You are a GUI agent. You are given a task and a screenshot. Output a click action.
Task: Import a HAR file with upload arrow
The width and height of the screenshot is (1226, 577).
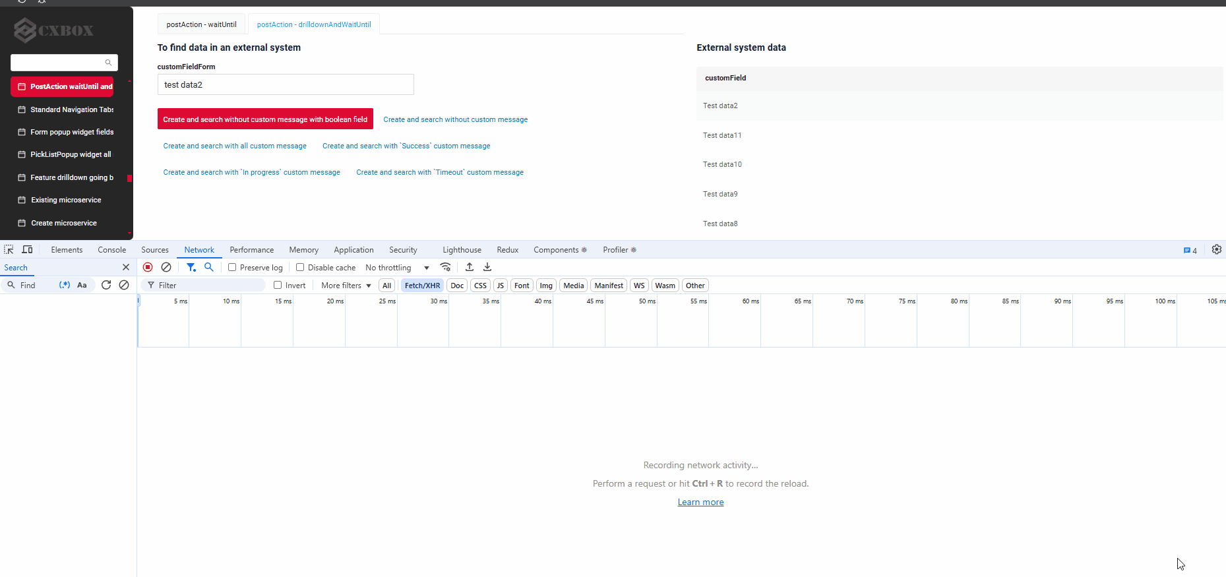tap(470, 267)
